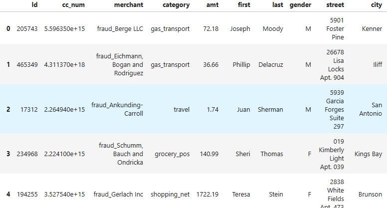Select the amount cell showing 1722.19
Image resolution: width=387 pixels, height=208 pixels.
click(x=206, y=195)
